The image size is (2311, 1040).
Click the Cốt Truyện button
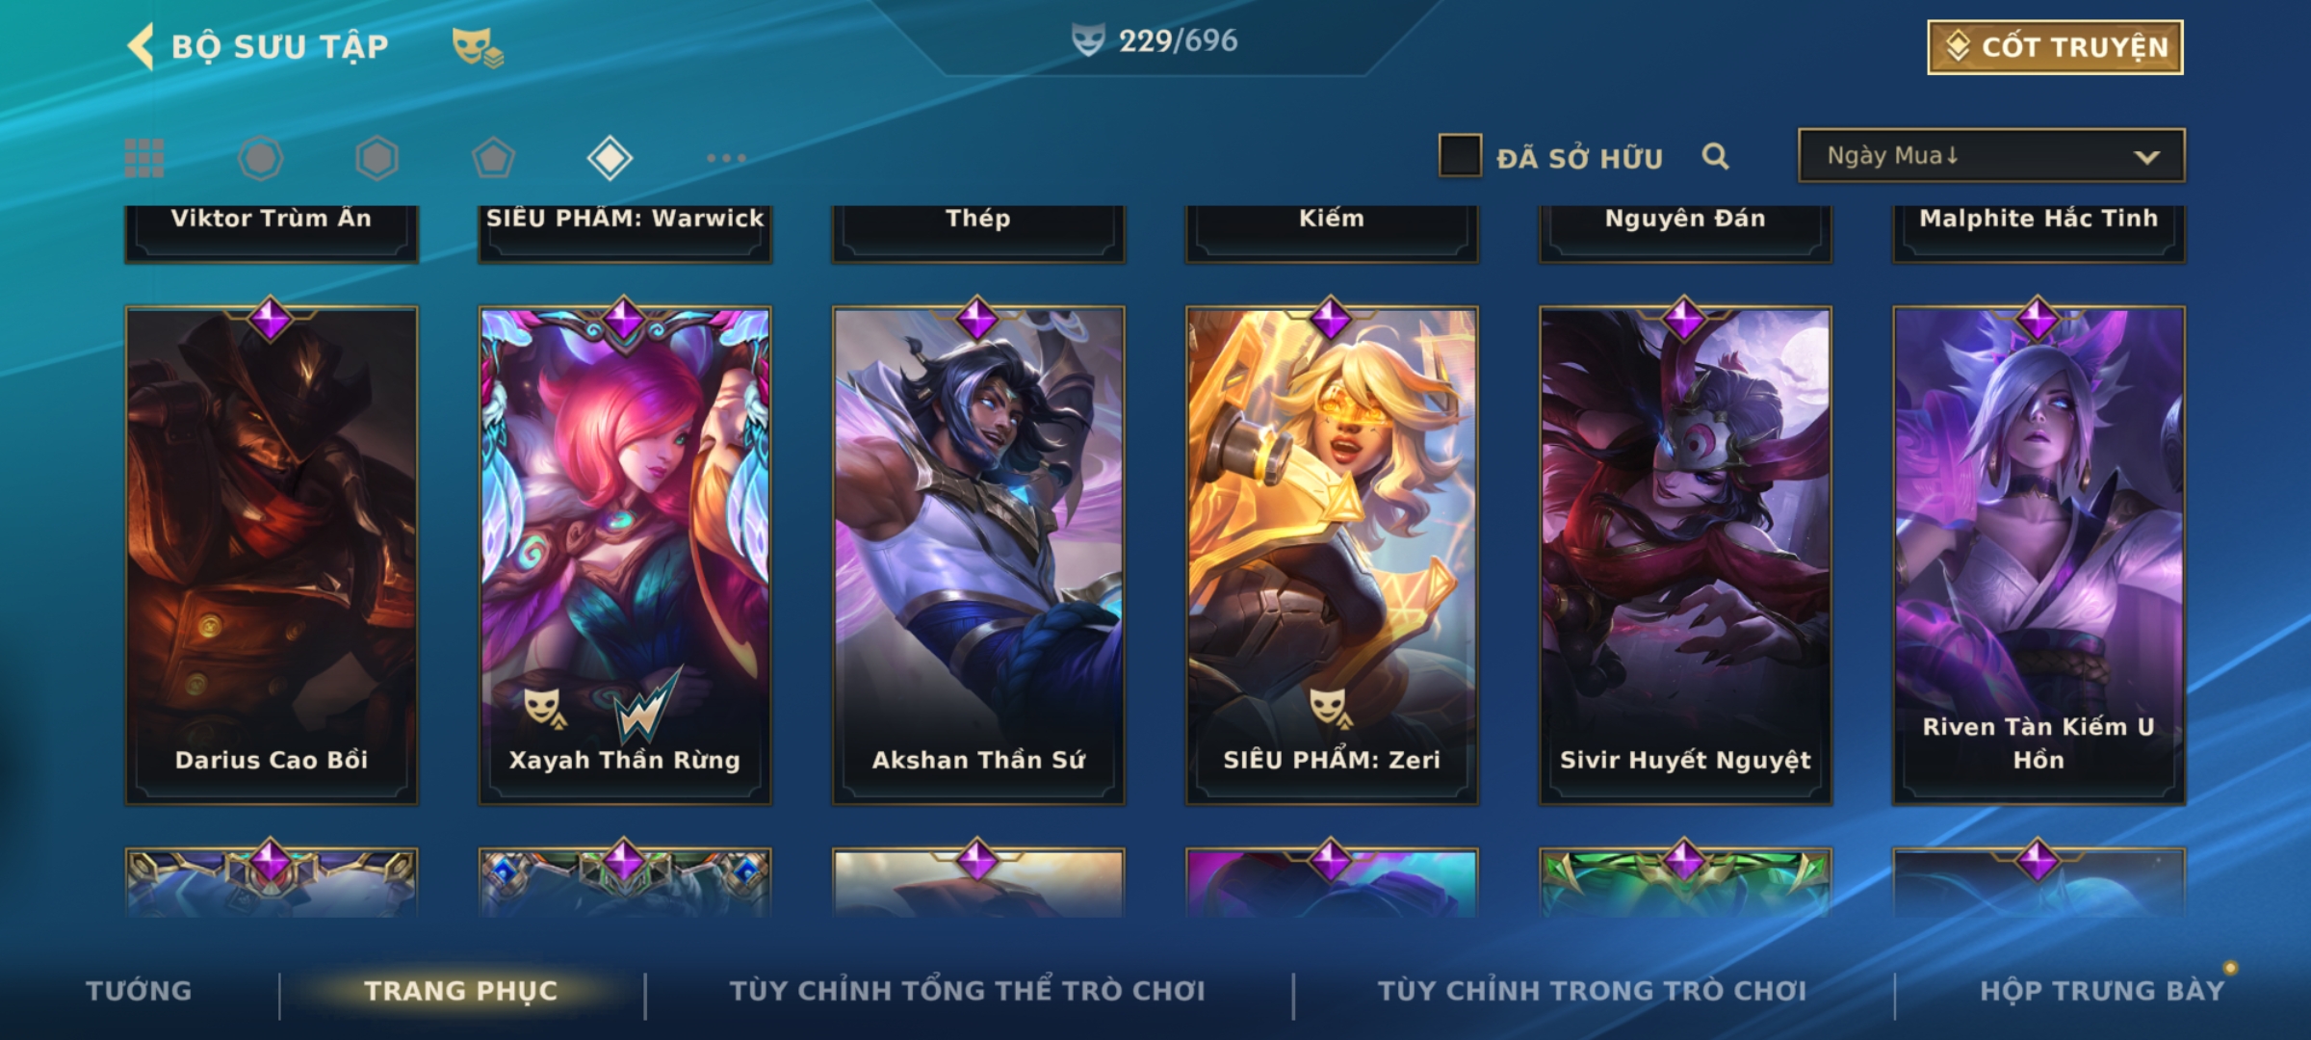pyautogui.click(x=2055, y=47)
